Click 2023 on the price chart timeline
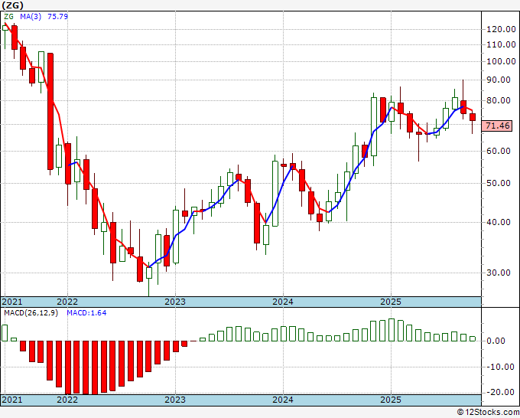 tap(175, 302)
